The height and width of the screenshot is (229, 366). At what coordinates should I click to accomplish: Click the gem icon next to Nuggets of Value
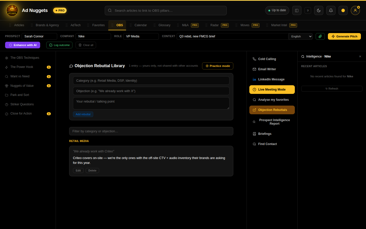[x=7, y=86]
